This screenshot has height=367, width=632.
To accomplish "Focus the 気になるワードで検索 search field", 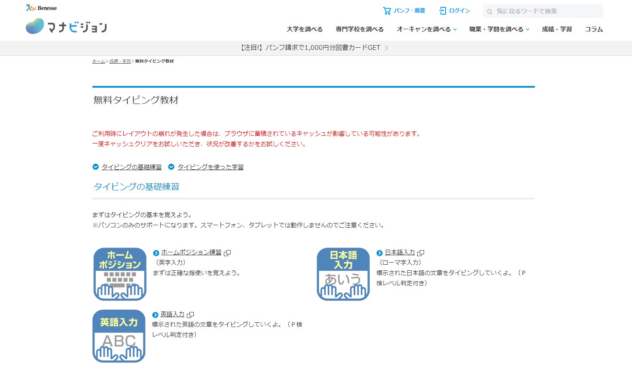I will point(543,11).
